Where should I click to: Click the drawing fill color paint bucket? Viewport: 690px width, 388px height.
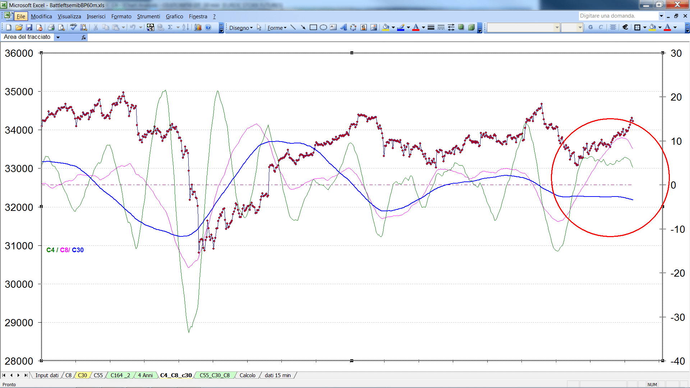tap(386, 27)
